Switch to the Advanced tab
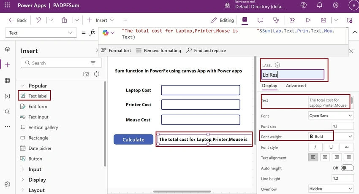The height and width of the screenshot is (194, 359). [296, 86]
